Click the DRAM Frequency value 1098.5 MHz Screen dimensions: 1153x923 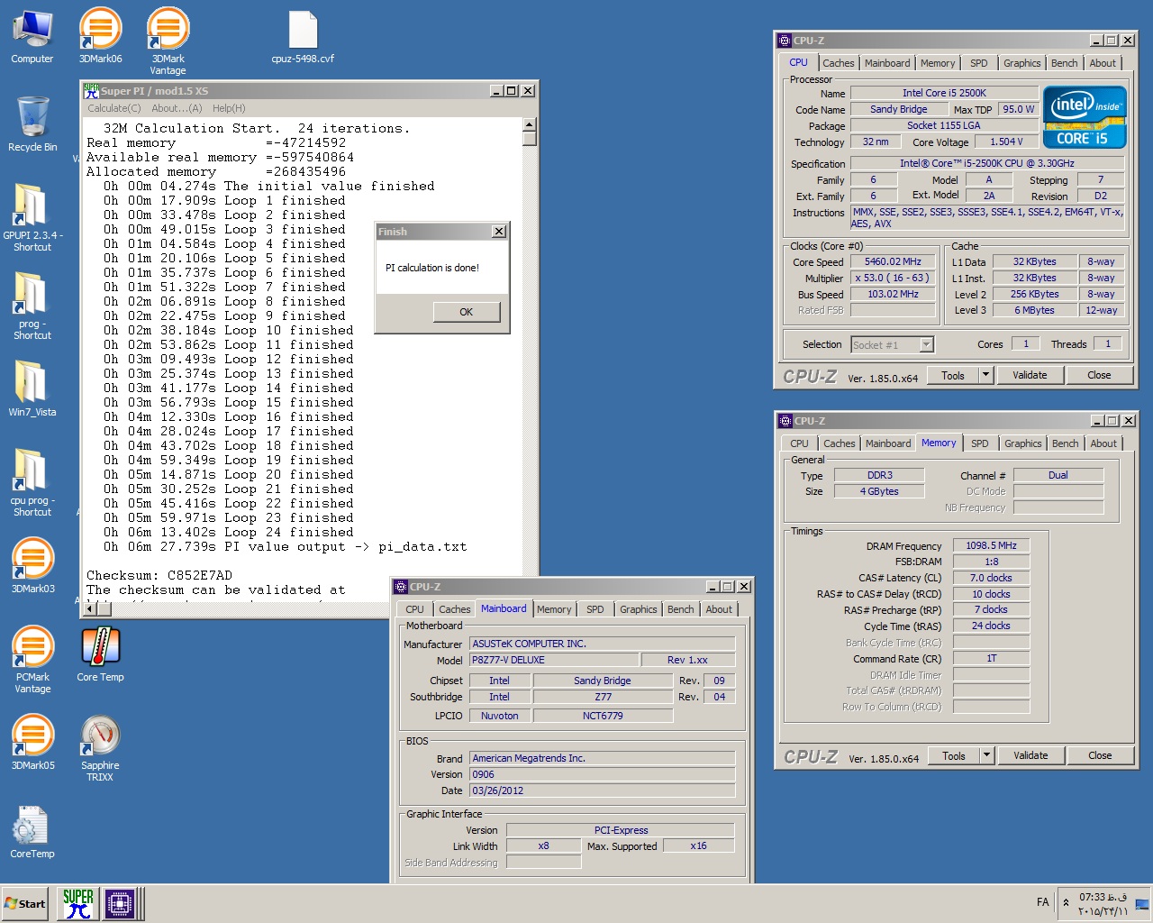[x=991, y=545]
